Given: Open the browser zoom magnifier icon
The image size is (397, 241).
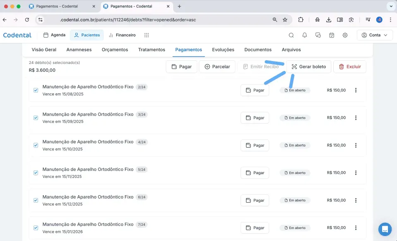Looking at the screenshot, I should point(275,20).
